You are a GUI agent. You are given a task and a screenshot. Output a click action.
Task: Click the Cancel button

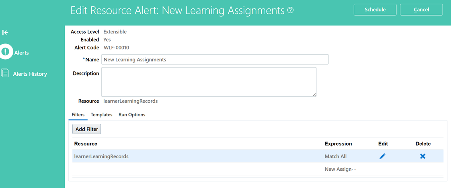coord(421,10)
